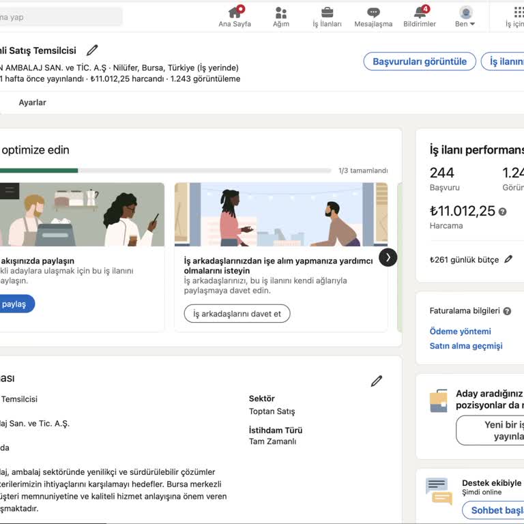Image resolution: width=524 pixels, height=524 pixels.
Task: Click help icon beside Faturalama bilgileri
Action: 507,311
